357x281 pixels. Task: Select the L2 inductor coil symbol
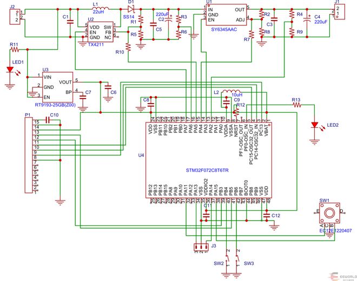232,91
